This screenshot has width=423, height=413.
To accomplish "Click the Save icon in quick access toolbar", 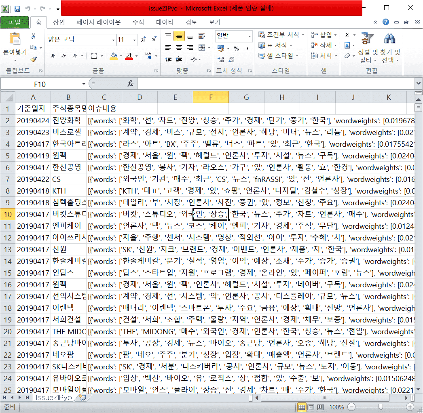I will coord(17,8).
